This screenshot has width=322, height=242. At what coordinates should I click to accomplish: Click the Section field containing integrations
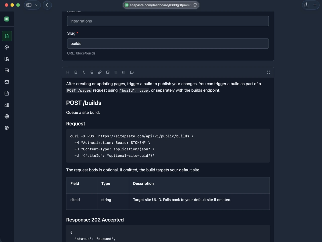[x=168, y=21]
